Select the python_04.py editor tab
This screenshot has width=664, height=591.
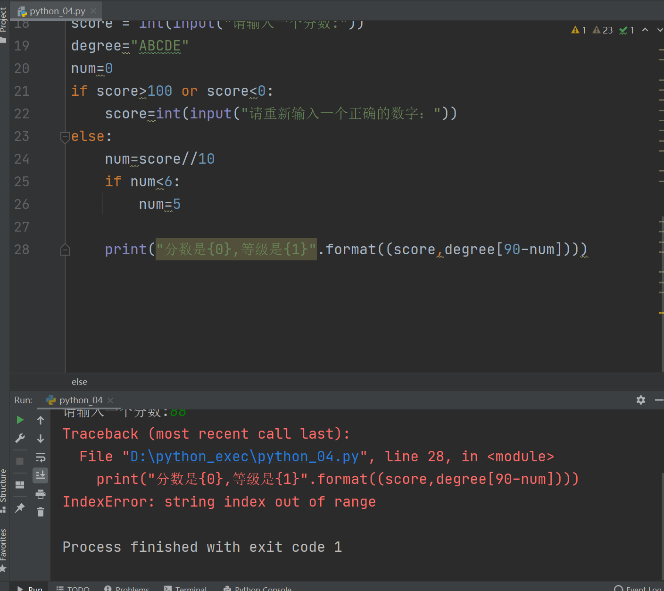(x=57, y=11)
